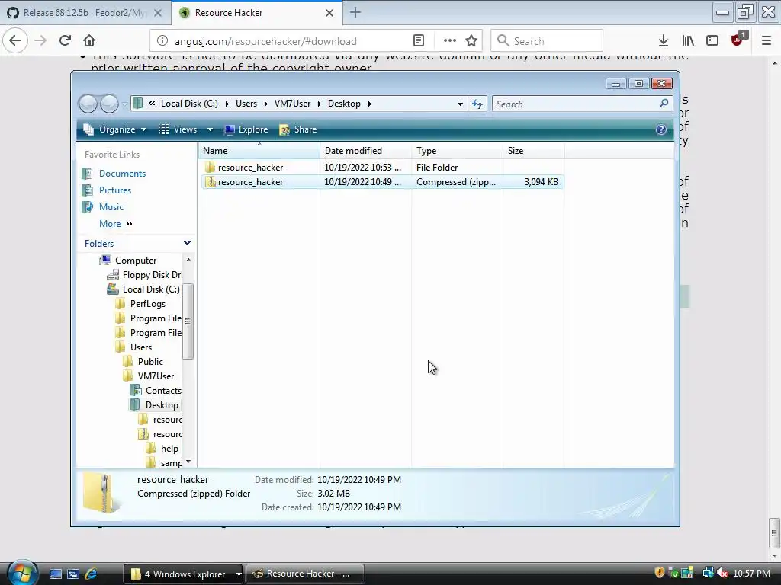Select the resource_hacker zipped folder row
Viewport: 781px width, 585px height.
pyautogui.click(x=382, y=182)
